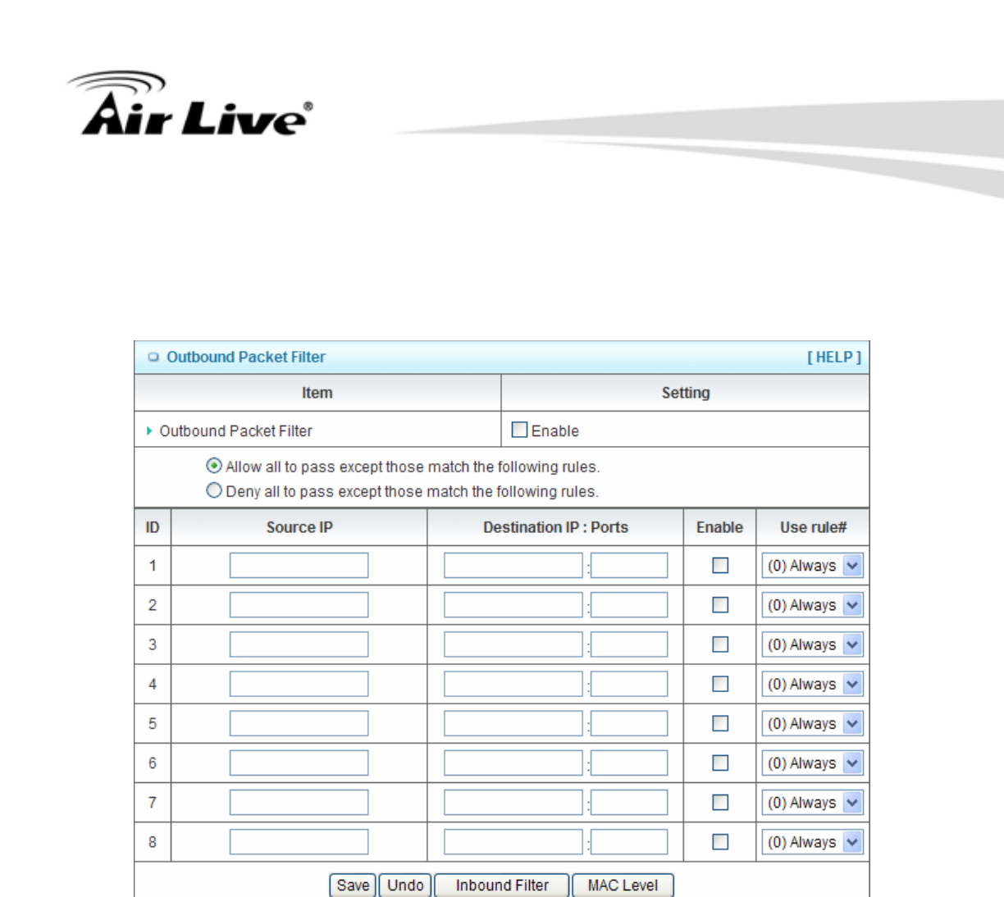Open Use rule# dropdown for ID 2
The height and width of the screenshot is (897, 1004).
point(812,604)
